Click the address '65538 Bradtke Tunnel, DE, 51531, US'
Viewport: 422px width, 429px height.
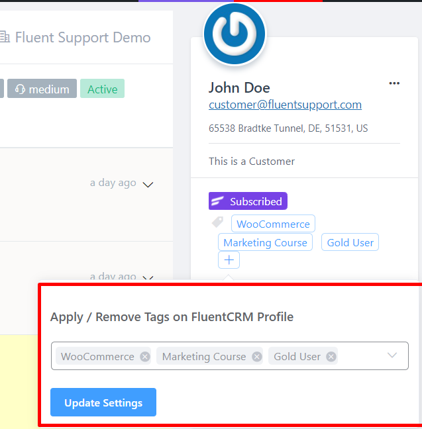tap(288, 128)
